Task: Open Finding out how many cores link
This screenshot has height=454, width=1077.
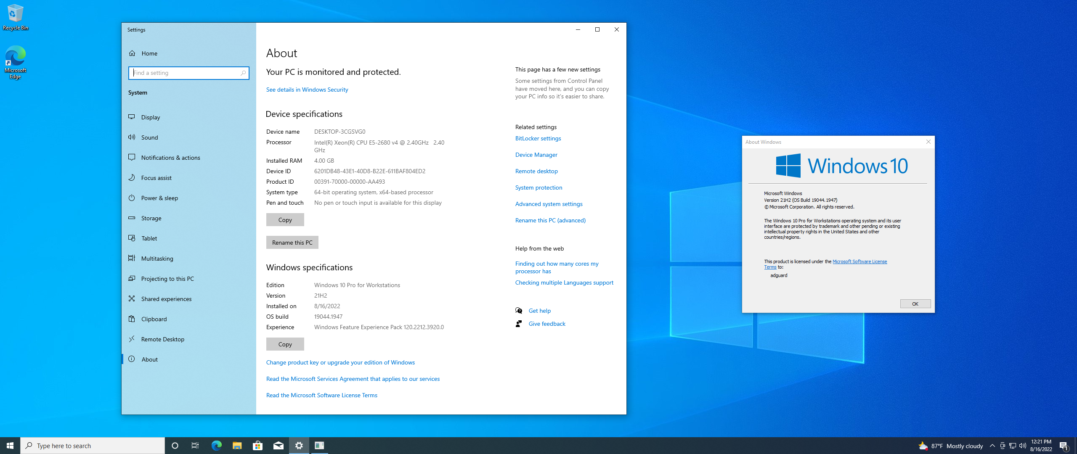Action: [x=557, y=267]
